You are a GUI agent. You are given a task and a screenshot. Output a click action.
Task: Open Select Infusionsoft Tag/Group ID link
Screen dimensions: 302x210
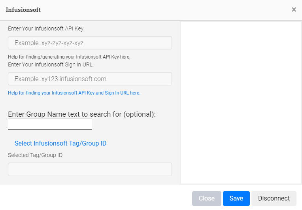tap(60, 143)
